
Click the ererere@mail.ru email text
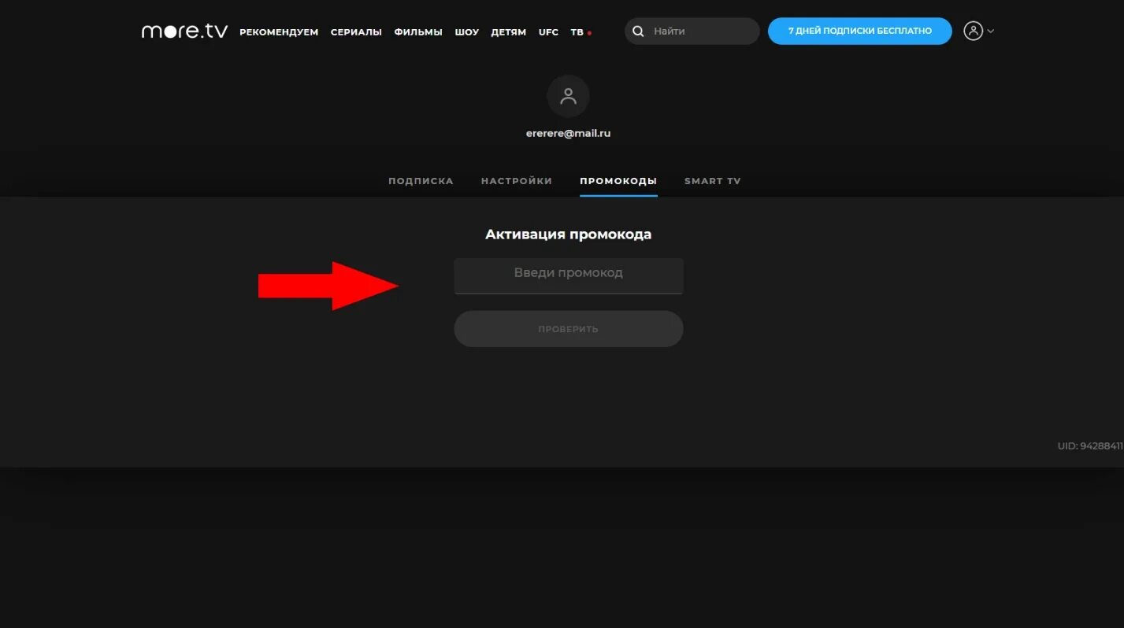(568, 133)
